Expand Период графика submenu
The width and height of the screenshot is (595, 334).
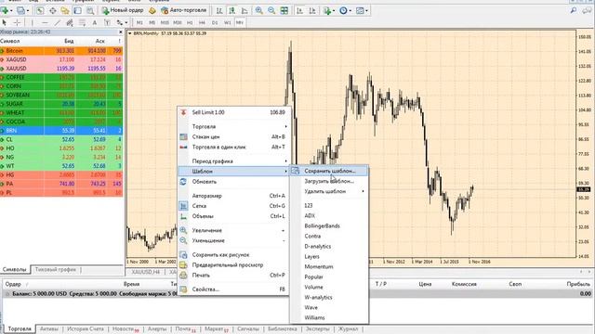coord(234,161)
